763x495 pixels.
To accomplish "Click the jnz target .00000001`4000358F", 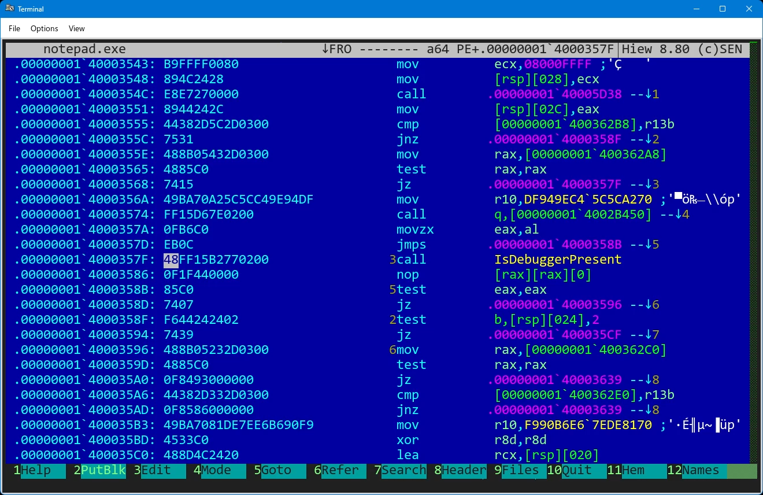I will pos(555,139).
